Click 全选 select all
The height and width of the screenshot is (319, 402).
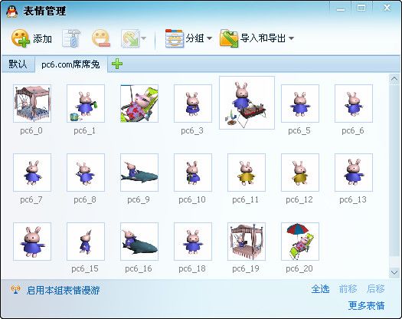click(x=320, y=289)
